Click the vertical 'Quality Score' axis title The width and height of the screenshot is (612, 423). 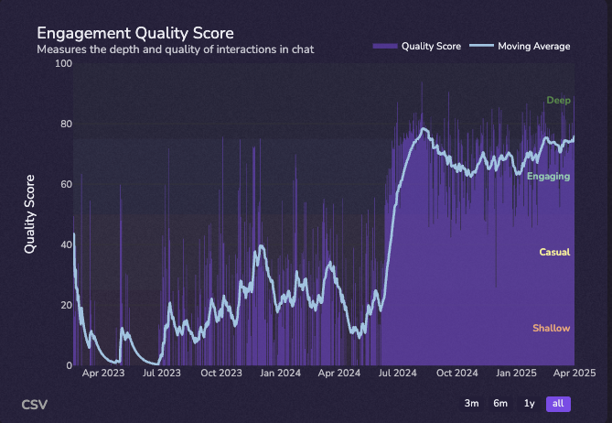29,214
